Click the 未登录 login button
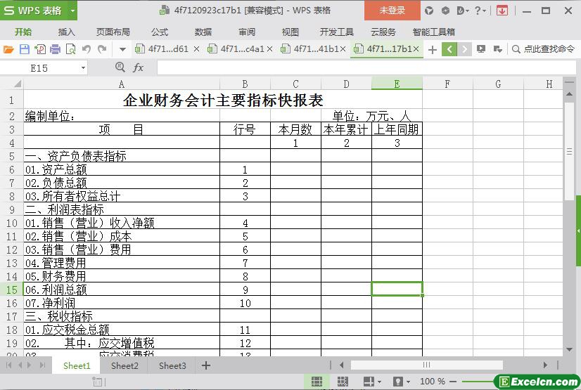 (x=392, y=11)
